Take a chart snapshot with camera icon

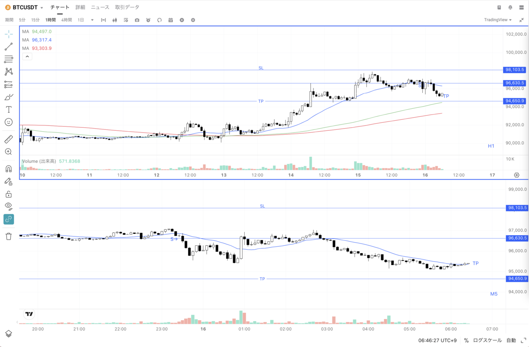(137, 20)
